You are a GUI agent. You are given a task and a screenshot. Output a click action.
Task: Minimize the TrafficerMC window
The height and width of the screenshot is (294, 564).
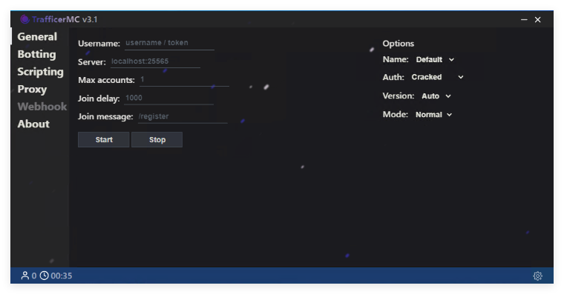tap(524, 20)
